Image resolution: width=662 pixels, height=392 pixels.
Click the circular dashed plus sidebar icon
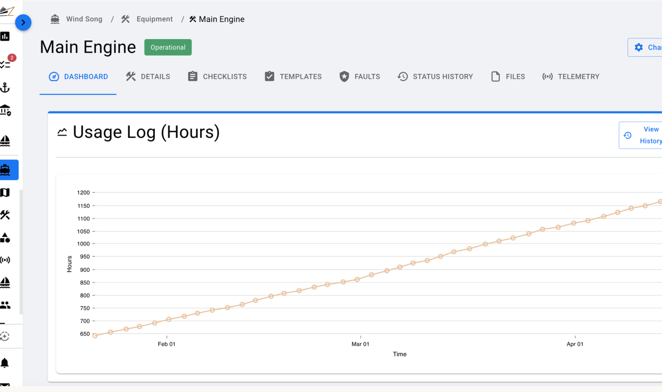pyautogui.click(x=5, y=336)
